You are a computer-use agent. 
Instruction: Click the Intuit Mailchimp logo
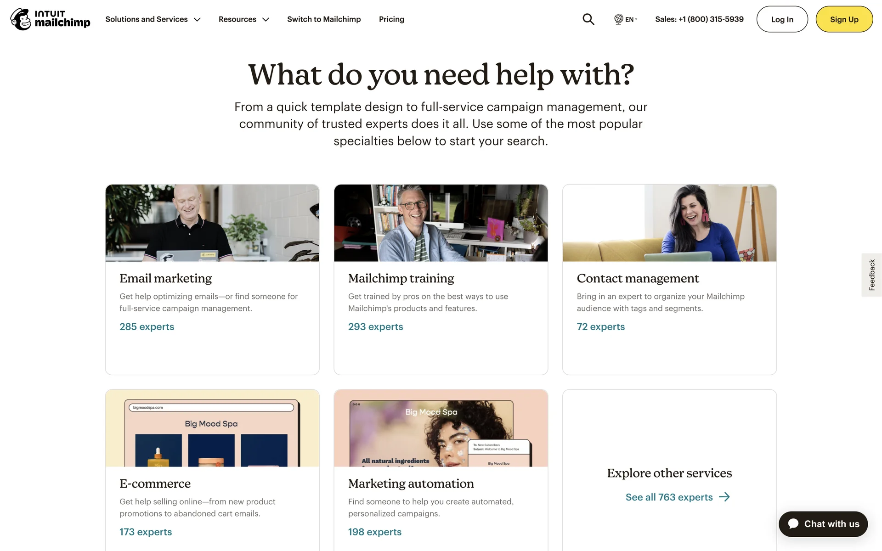tap(51, 19)
